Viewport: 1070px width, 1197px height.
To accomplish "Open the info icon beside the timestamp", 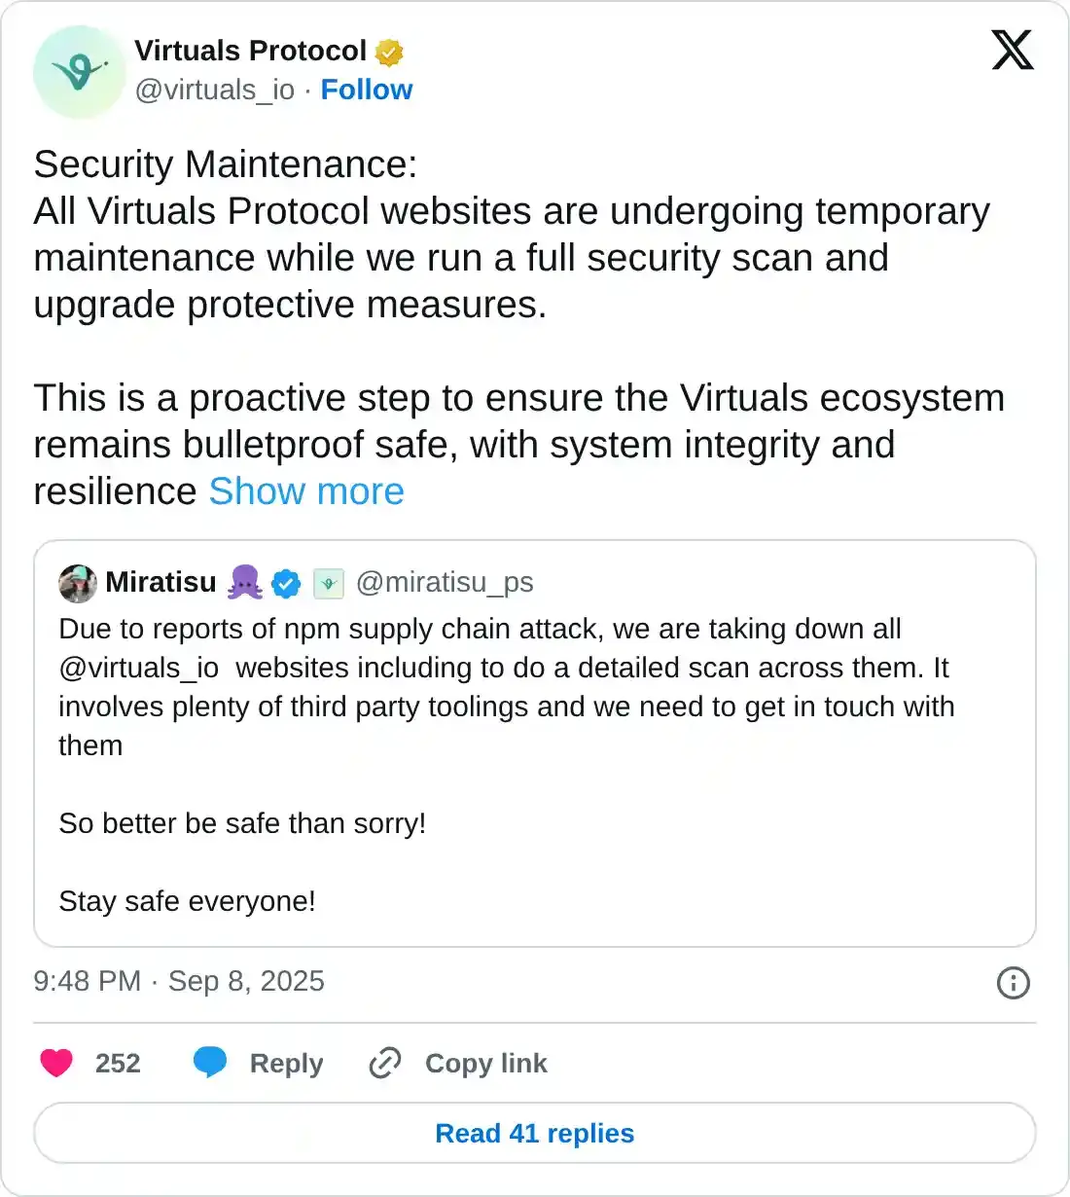I will [x=1013, y=983].
